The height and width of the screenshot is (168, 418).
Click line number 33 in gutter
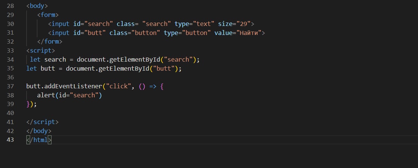[10, 51]
